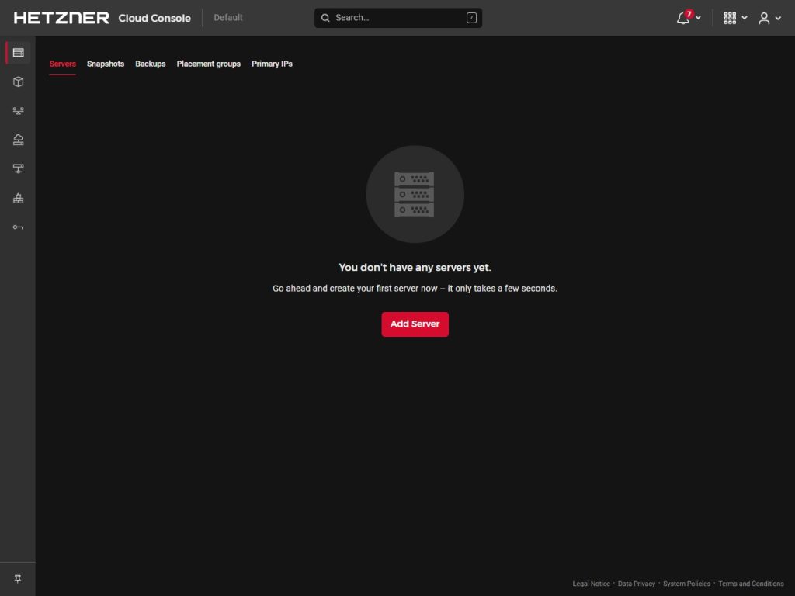Click the Add Server button
This screenshot has height=596, width=795.
[415, 324]
